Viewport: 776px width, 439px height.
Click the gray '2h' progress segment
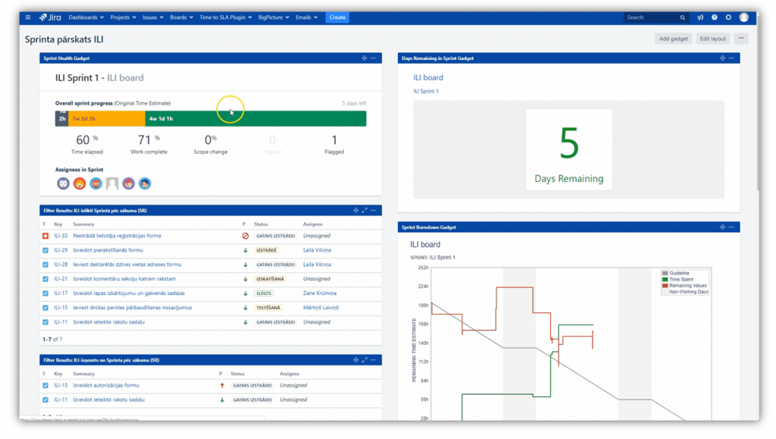[62, 119]
